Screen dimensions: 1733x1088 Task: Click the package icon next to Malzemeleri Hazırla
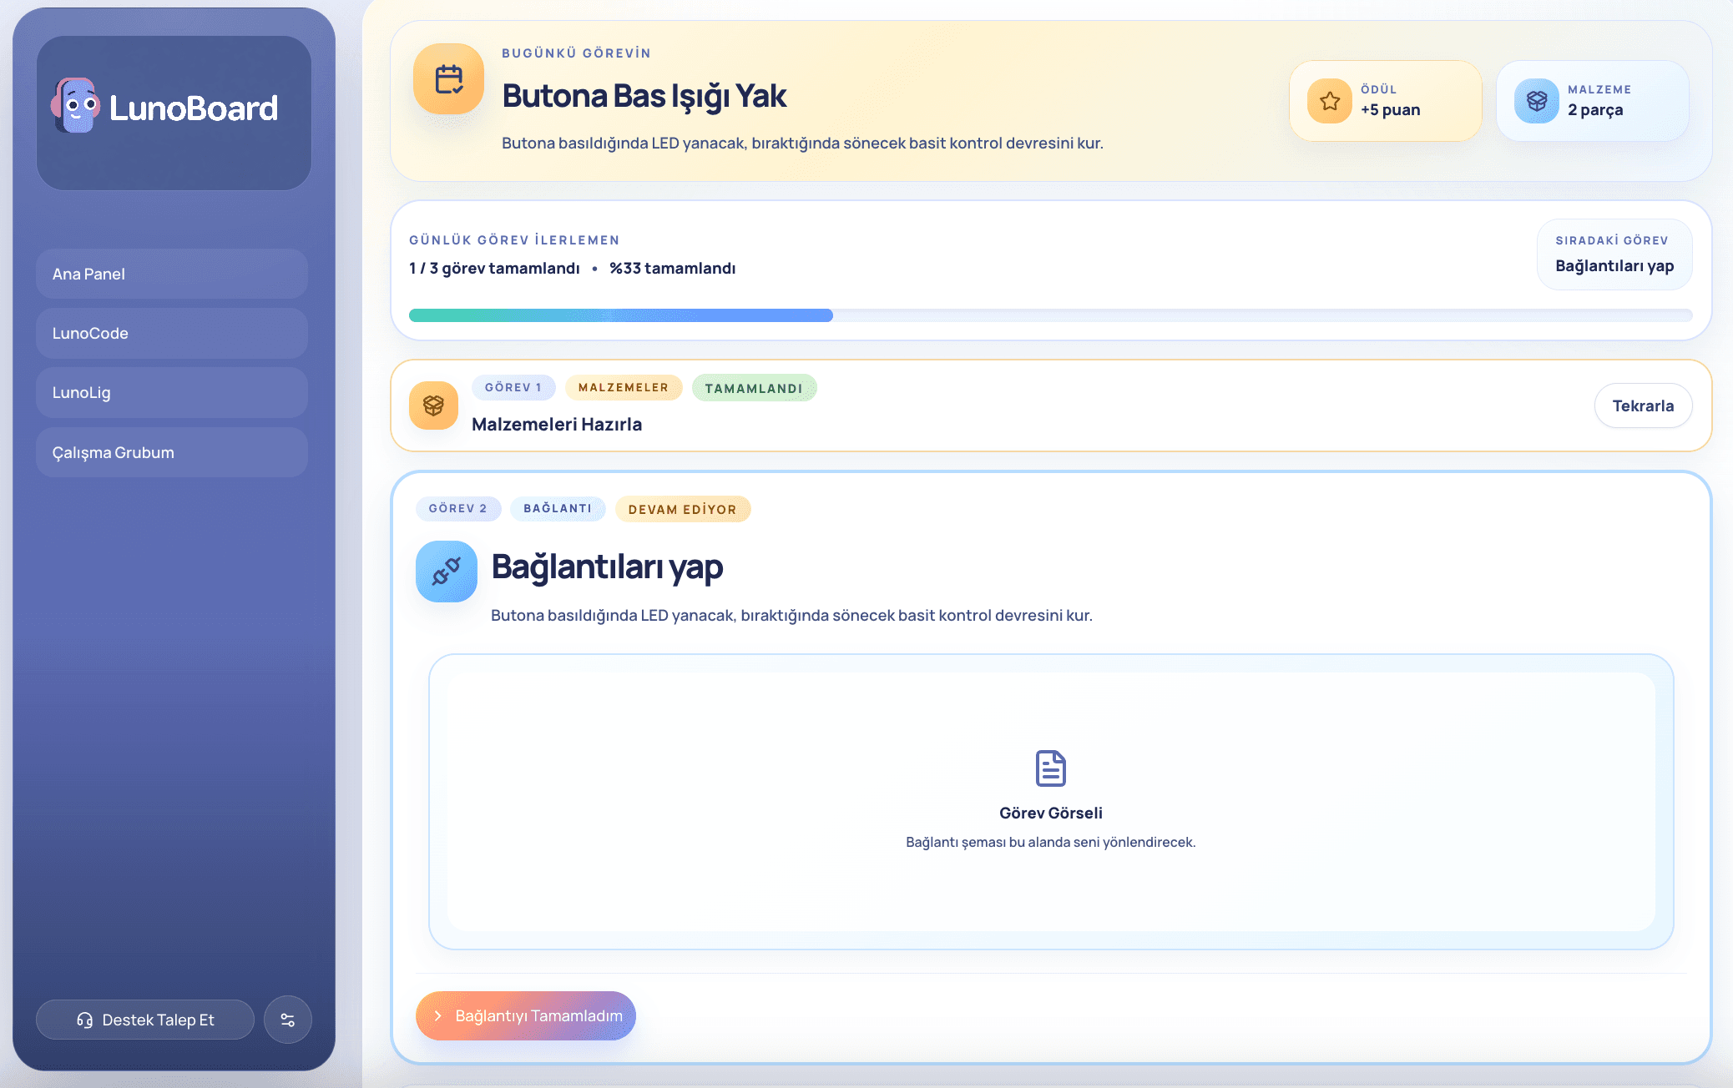tap(433, 405)
